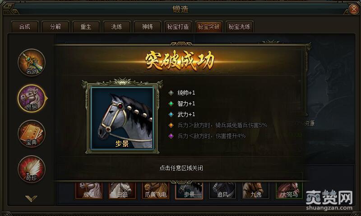Pick the 追风 horse thumbnail
This screenshot has height=216, width=361.
click(x=222, y=190)
